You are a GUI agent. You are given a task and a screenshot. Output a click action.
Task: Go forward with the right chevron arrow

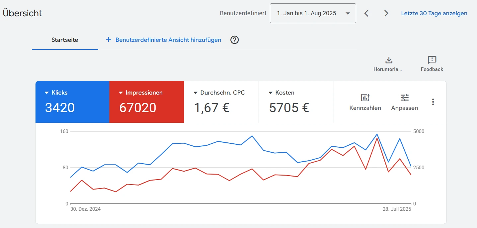[386, 13]
